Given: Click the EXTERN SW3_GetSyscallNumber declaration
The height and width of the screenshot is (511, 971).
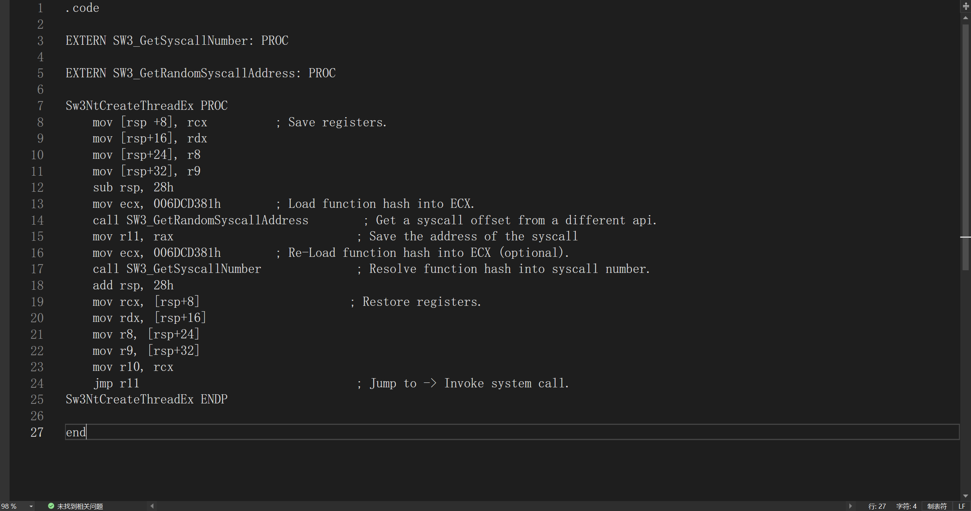Looking at the screenshot, I should pyautogui.click(x=177, y=41).
